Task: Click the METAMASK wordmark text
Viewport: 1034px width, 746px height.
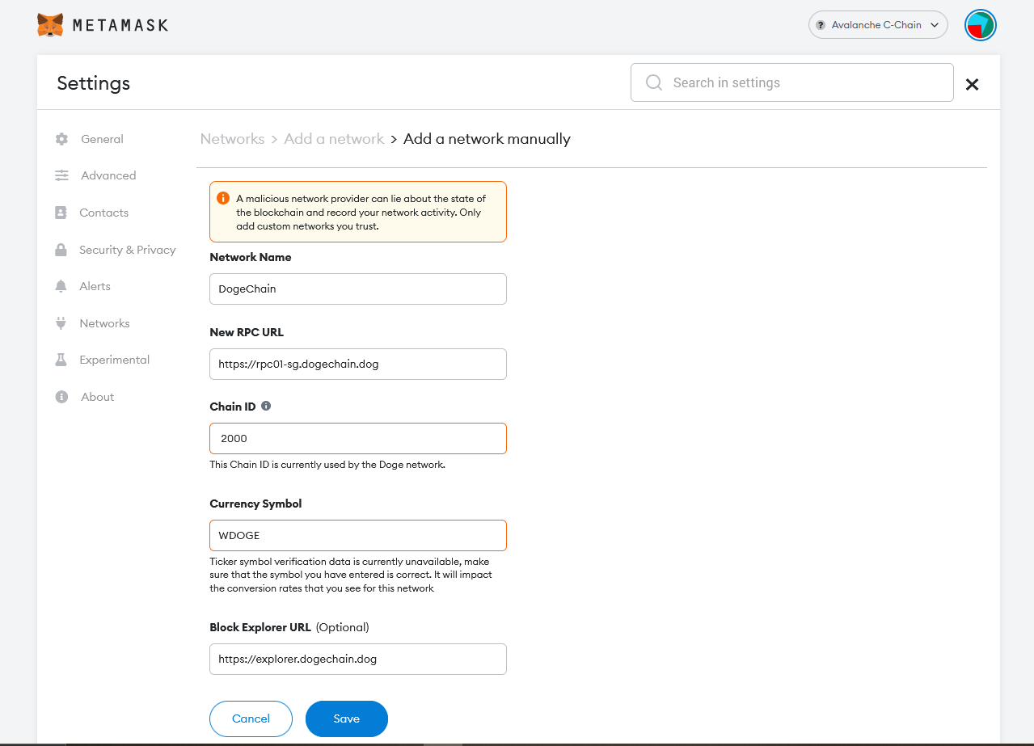Action: pos(120,25)
